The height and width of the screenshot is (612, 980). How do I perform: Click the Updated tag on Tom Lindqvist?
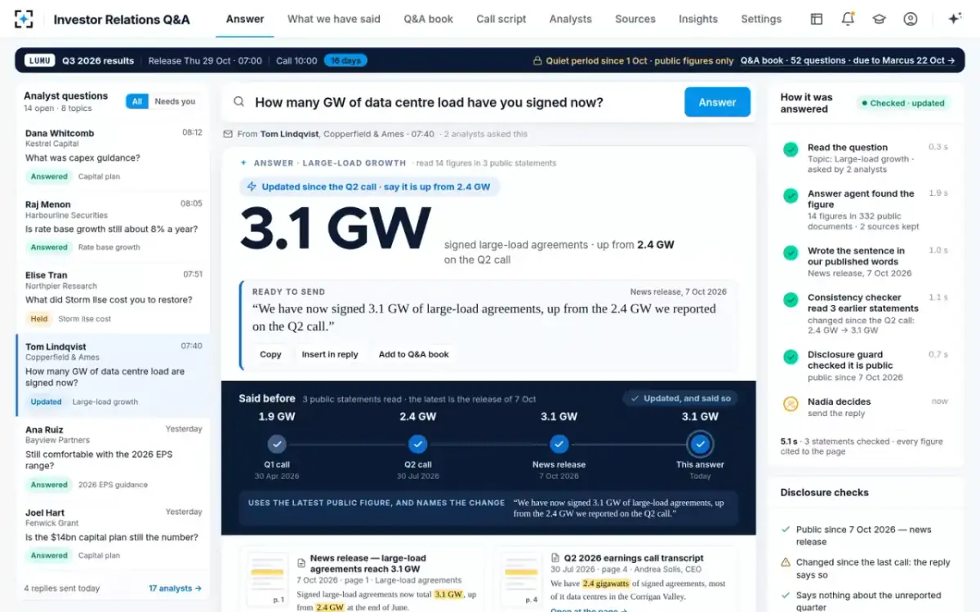pos(46,401)
